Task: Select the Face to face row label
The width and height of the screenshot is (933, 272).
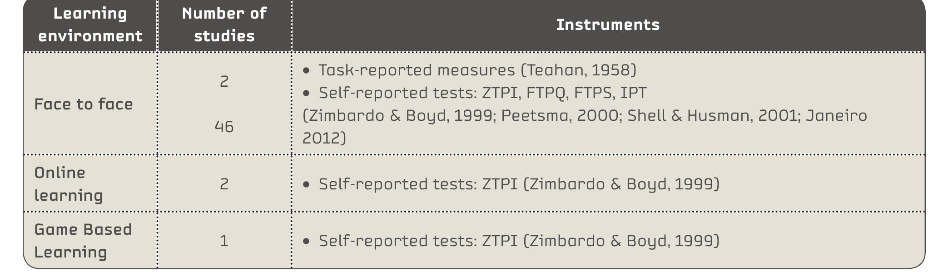Action: (x=84, y=104)
